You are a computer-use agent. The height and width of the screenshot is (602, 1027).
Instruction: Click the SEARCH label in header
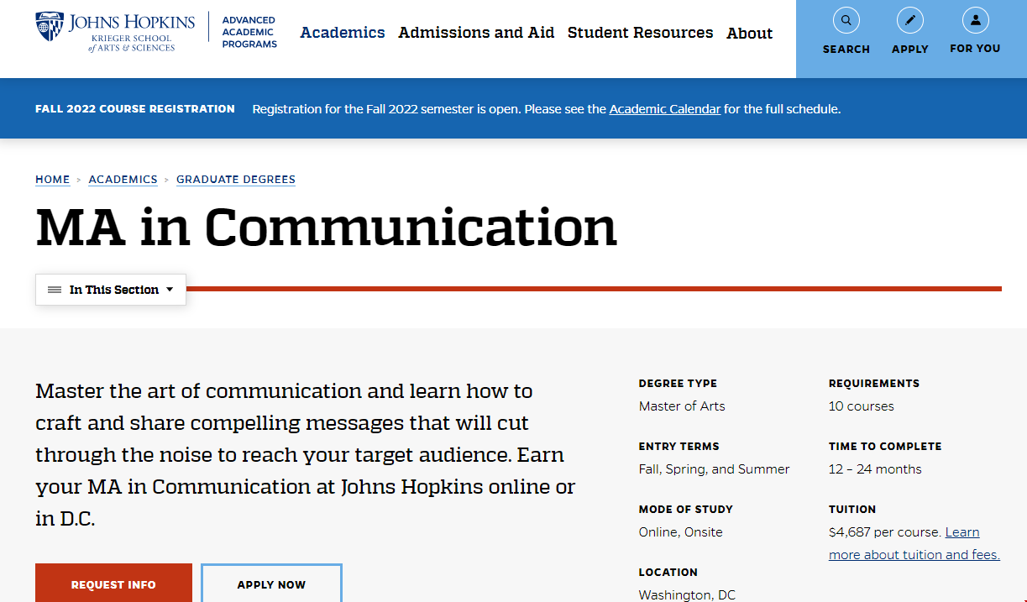coord(846,50)
